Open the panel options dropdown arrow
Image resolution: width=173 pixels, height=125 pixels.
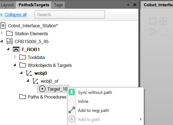point(128,5)
